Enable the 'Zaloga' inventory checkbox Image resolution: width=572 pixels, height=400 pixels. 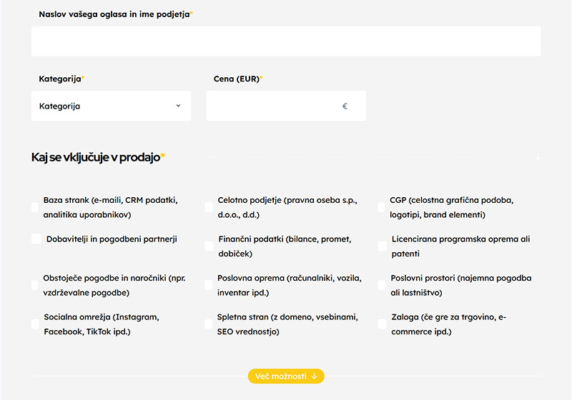click(382, 324)
